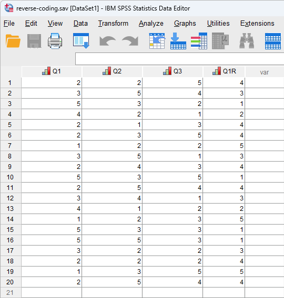The image size is (284, 298).
Task: Click the cell editor input field
Action: 179,59
